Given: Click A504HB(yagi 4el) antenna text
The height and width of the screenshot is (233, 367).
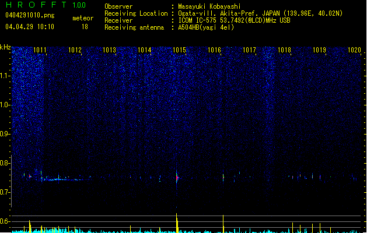Looking at the screenshot, I should [x=206, y=27].
